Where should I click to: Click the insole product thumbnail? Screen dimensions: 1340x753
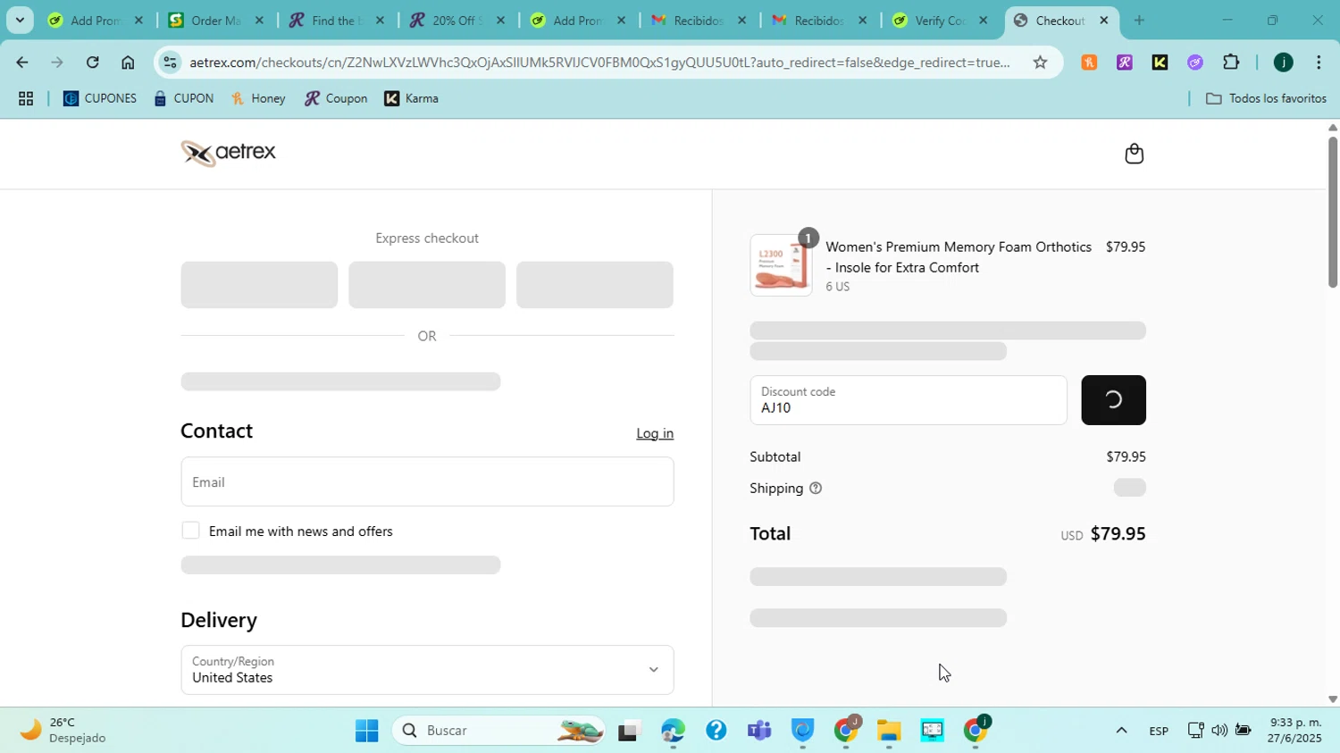click(x=781, y=265)
